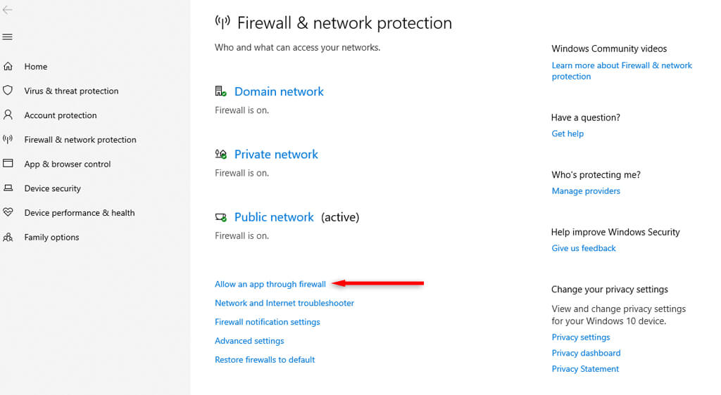Image resolution: width=721 pixels, height=395 pixels.
Task: Open the Manage providers link
Action: (x=586, y=191)
